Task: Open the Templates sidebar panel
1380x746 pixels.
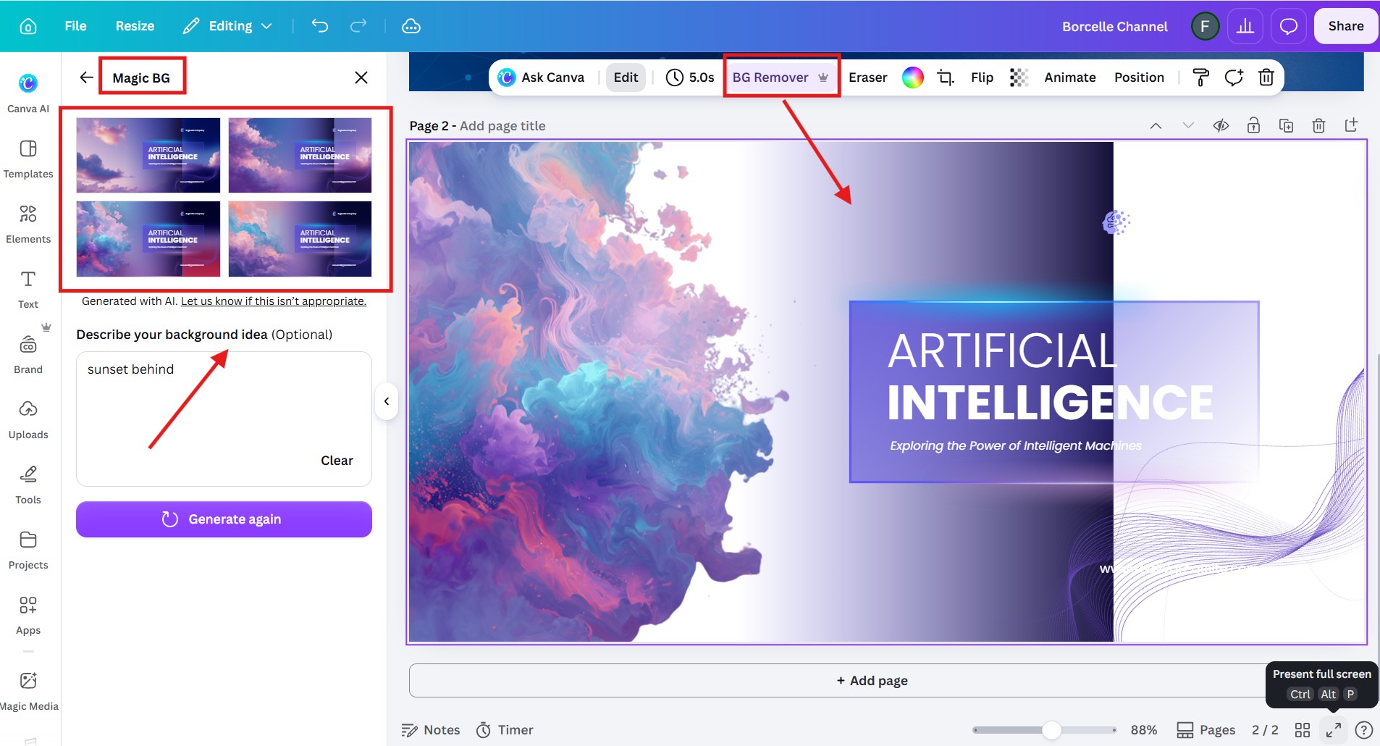Action: click(x=28, y=159)
